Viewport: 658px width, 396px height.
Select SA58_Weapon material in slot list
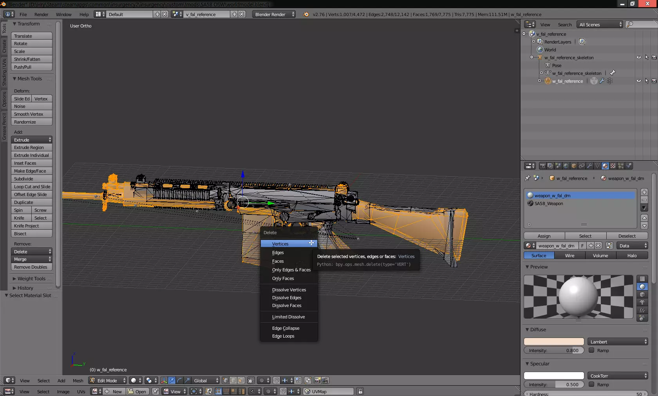549,203
